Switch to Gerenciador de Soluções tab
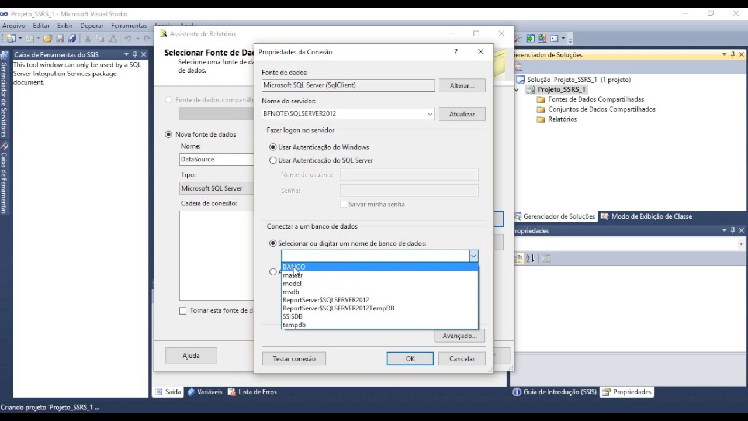The image size is (748, 421). tap(555, 216)
